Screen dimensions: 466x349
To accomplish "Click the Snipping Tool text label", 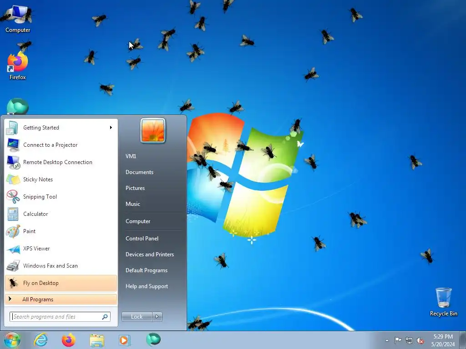I will (x=40, y=196).
